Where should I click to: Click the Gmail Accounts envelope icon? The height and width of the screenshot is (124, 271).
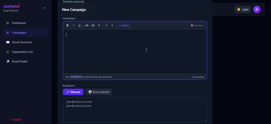[8, 42]
